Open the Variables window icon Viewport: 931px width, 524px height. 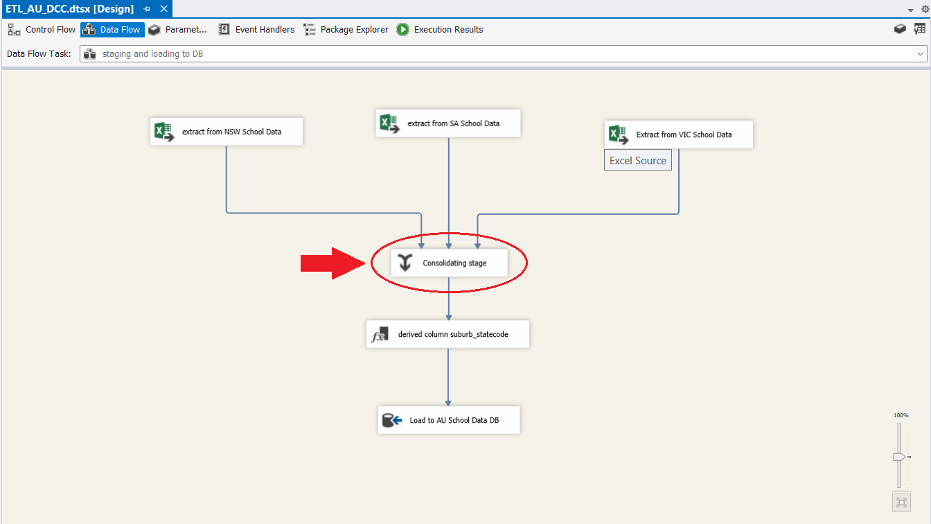tap(919, 29)
